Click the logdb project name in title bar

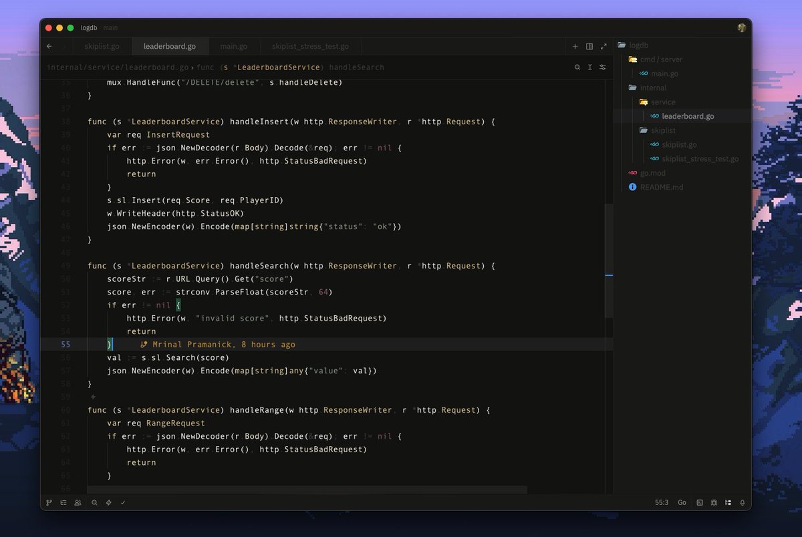pos(89,28)
